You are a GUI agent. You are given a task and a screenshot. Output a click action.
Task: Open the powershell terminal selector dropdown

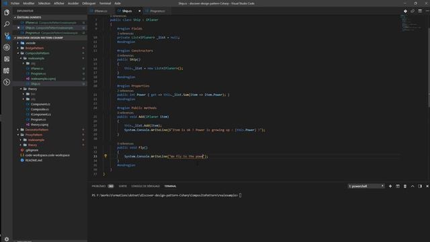[366, 186]
